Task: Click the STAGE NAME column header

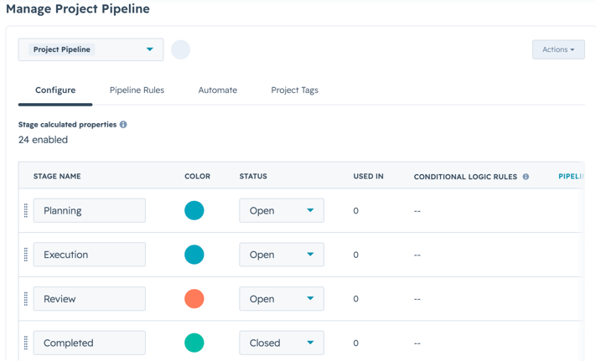Action: [x=57, y=176]
